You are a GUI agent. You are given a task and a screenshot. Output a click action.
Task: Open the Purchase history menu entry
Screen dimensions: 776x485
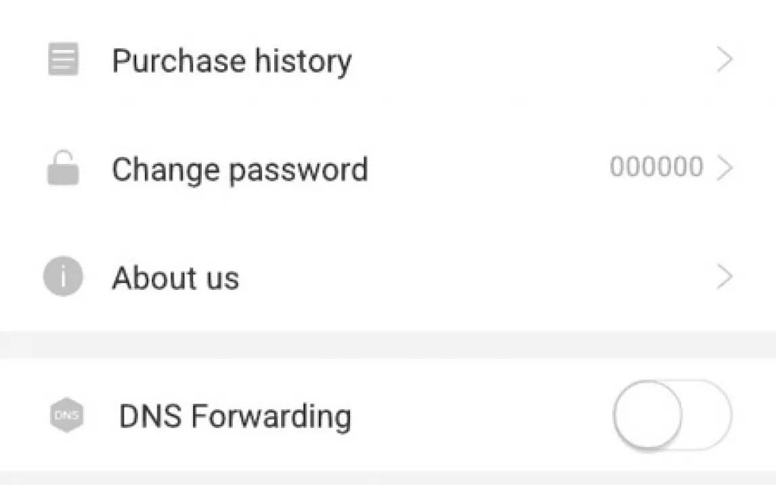(232, 61)
